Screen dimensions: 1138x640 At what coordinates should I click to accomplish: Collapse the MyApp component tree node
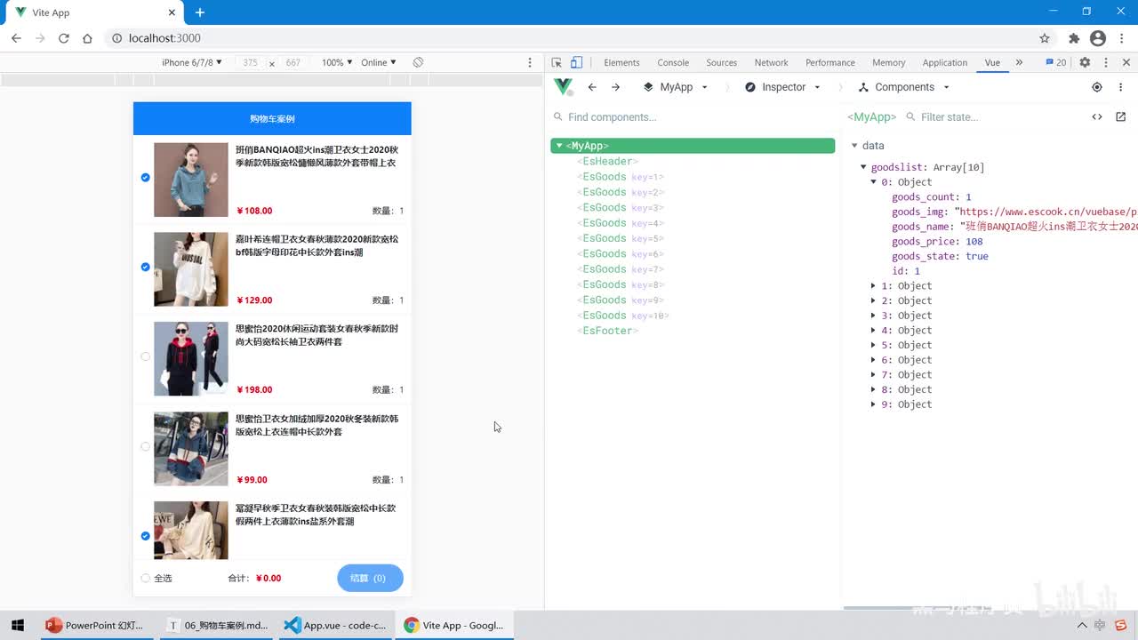(558, 146)
